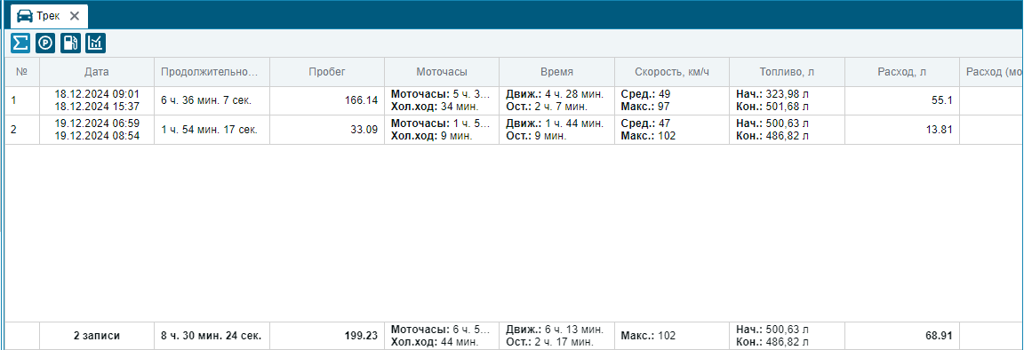Screen dimensions: 1024x350
Task: Show the chart graph icon
Action: point(95,44)
